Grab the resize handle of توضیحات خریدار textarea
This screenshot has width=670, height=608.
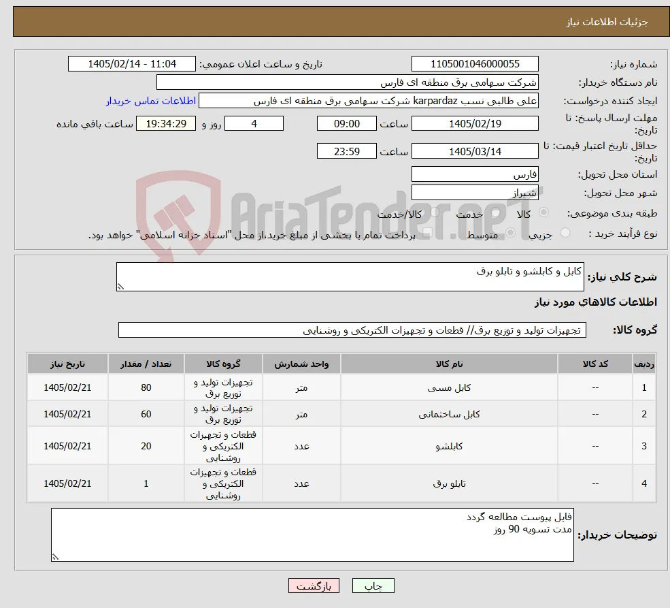click(55, 557)
